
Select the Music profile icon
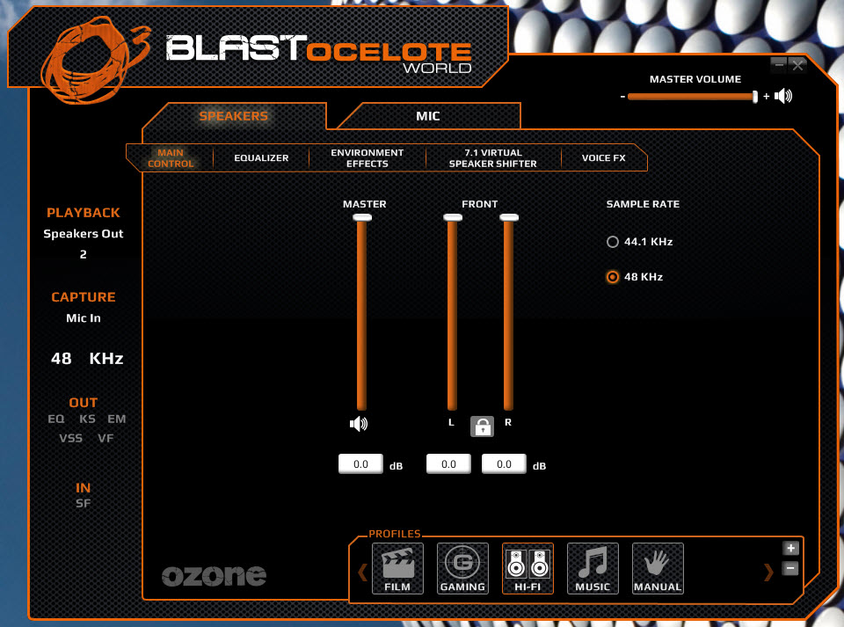[x=593, y=568]
